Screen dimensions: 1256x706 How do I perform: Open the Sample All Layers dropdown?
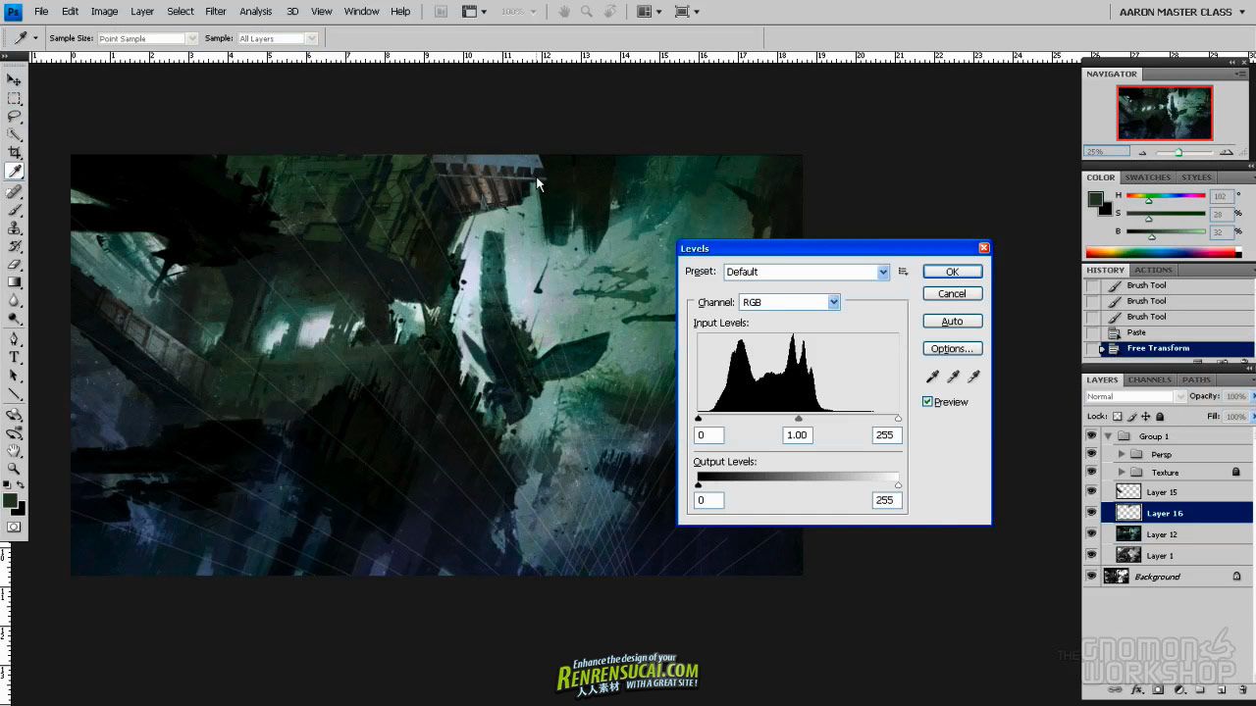coord(277,38)
